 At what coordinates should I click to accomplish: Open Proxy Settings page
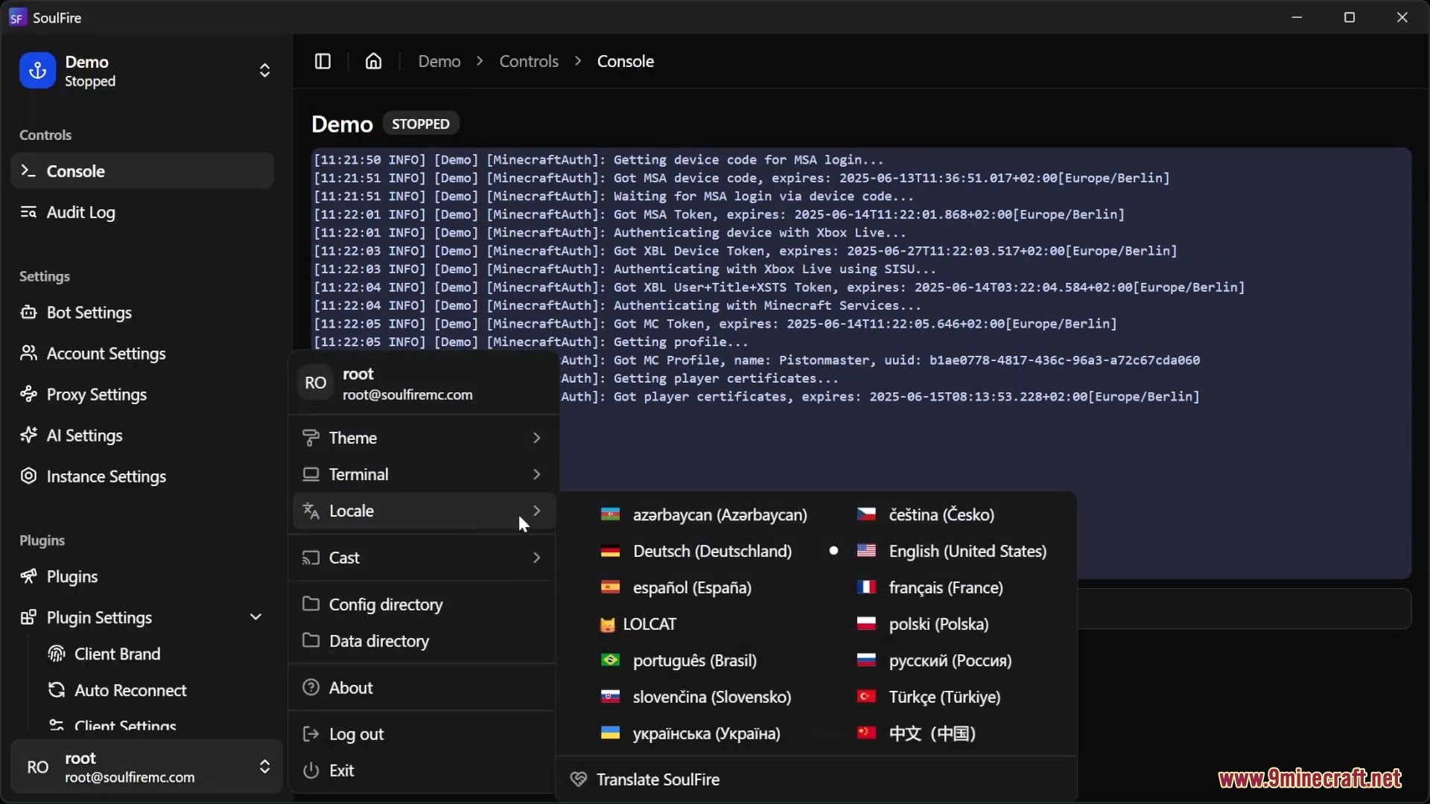pyautogui.click(x=142, y=395)
